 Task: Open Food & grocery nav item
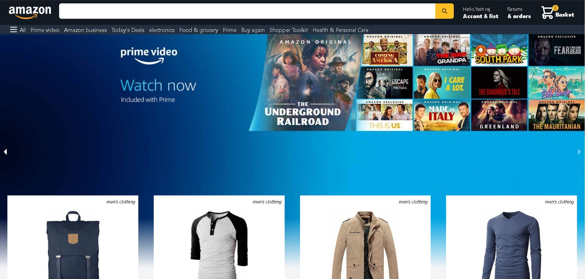click(x=199, y=30)
